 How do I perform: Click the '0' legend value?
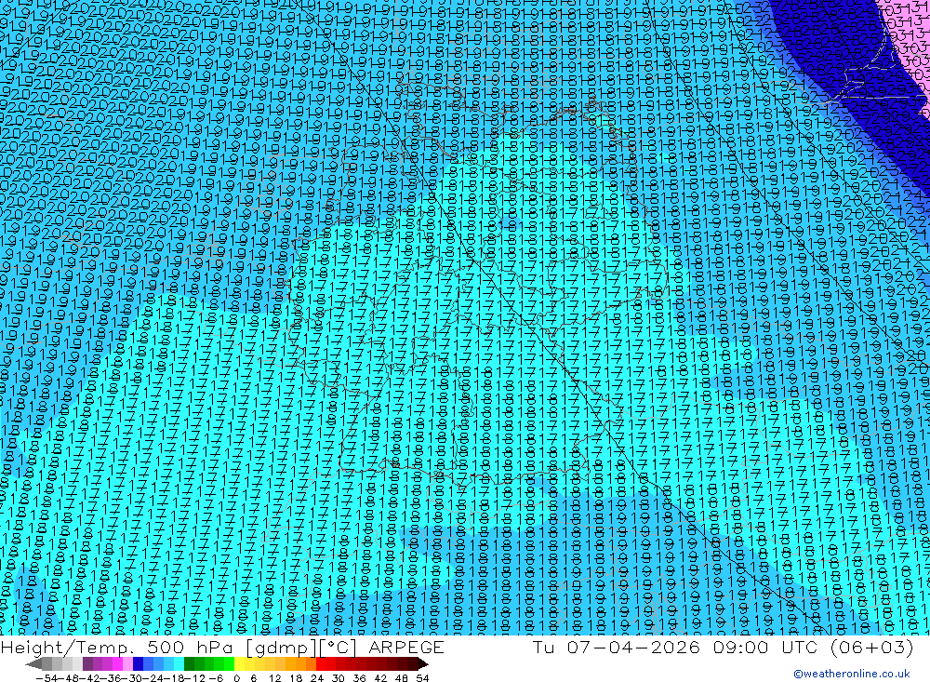236,678
